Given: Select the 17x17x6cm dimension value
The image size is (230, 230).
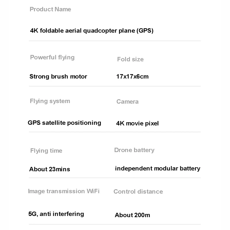Looking at the screenshot, I should click(133, 76).
